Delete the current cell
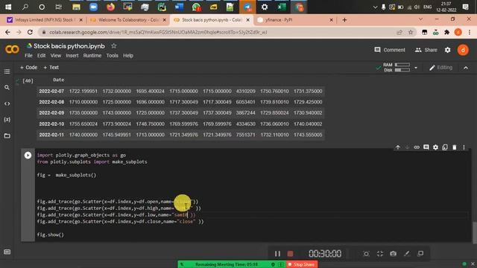This screenshot has height=268, width=477. (454, 147)
